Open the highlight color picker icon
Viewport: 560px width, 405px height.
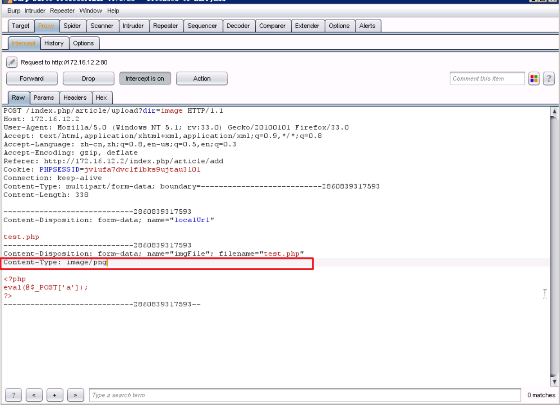click(534, 79)
